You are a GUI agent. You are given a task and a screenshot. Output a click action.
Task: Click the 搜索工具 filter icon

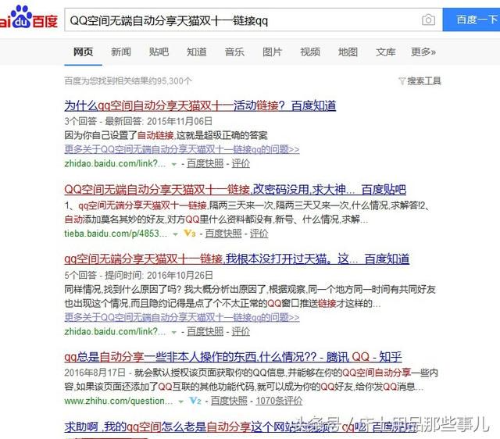(402, 81)
